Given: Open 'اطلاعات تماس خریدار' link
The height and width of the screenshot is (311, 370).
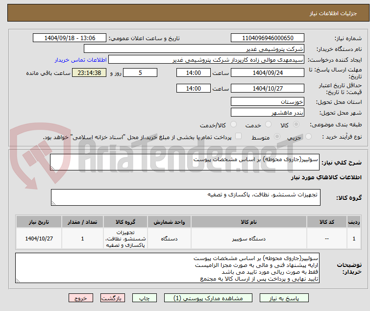Looking at the screenshot, I should point(81,60).
